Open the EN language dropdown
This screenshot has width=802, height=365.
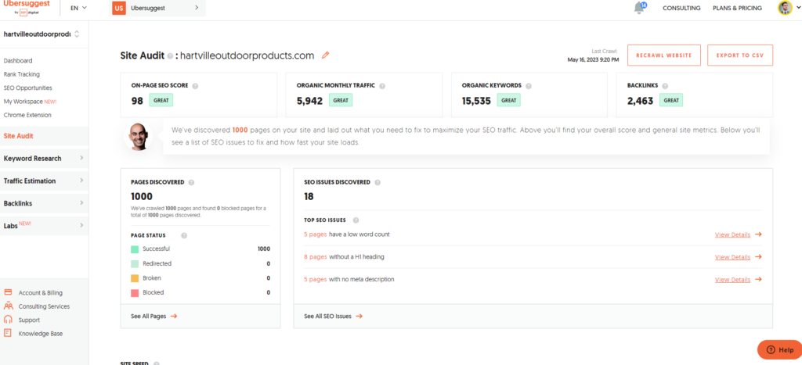(x=78, y=8)
